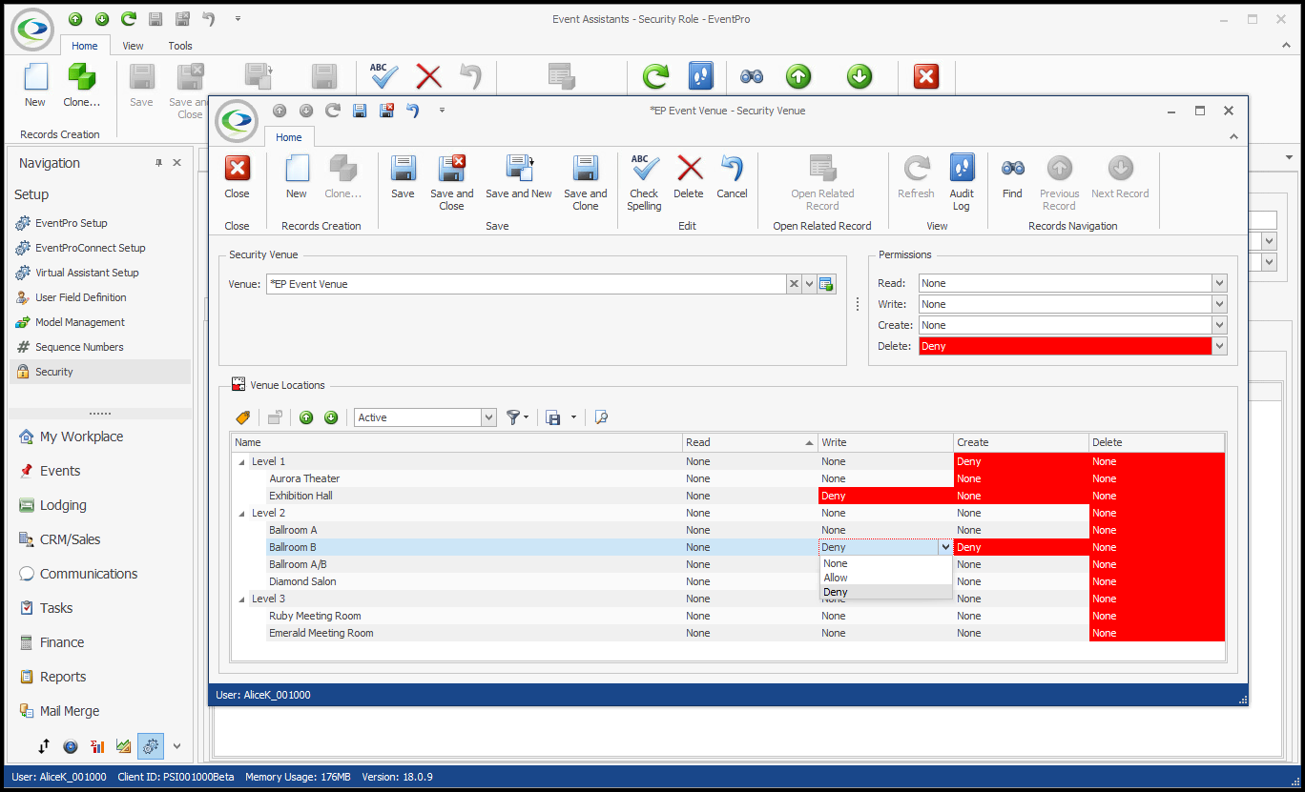This screenshot has width=1305, height=792.
Task: Open the Read permission dropdown
Action: (1219, 283)
